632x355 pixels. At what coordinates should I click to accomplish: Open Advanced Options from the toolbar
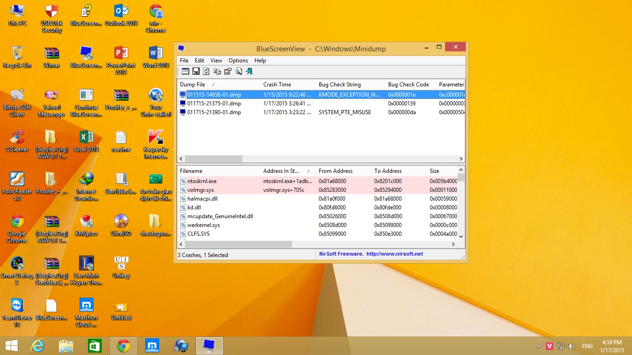pyautogui.click(x=185, y=71)
